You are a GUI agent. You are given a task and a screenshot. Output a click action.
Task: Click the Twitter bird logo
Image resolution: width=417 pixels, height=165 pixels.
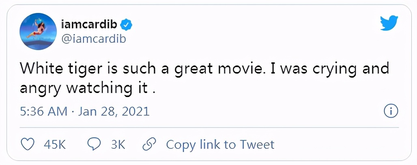[389, 23]
